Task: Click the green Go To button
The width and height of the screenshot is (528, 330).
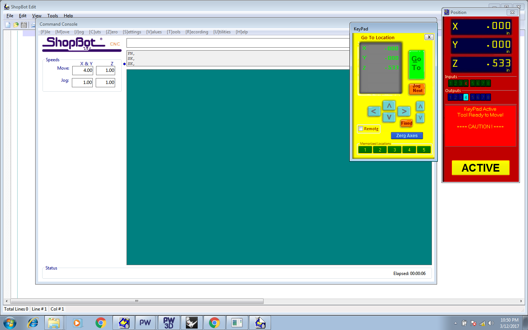Action: [416, 65]
